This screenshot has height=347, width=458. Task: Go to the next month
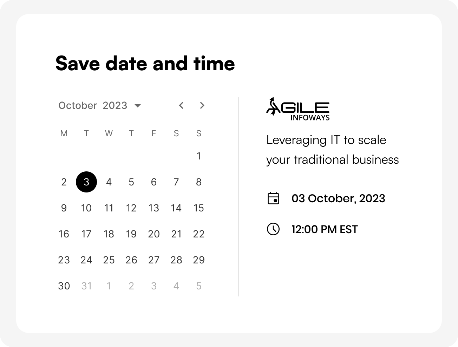(x=202, y=105)
